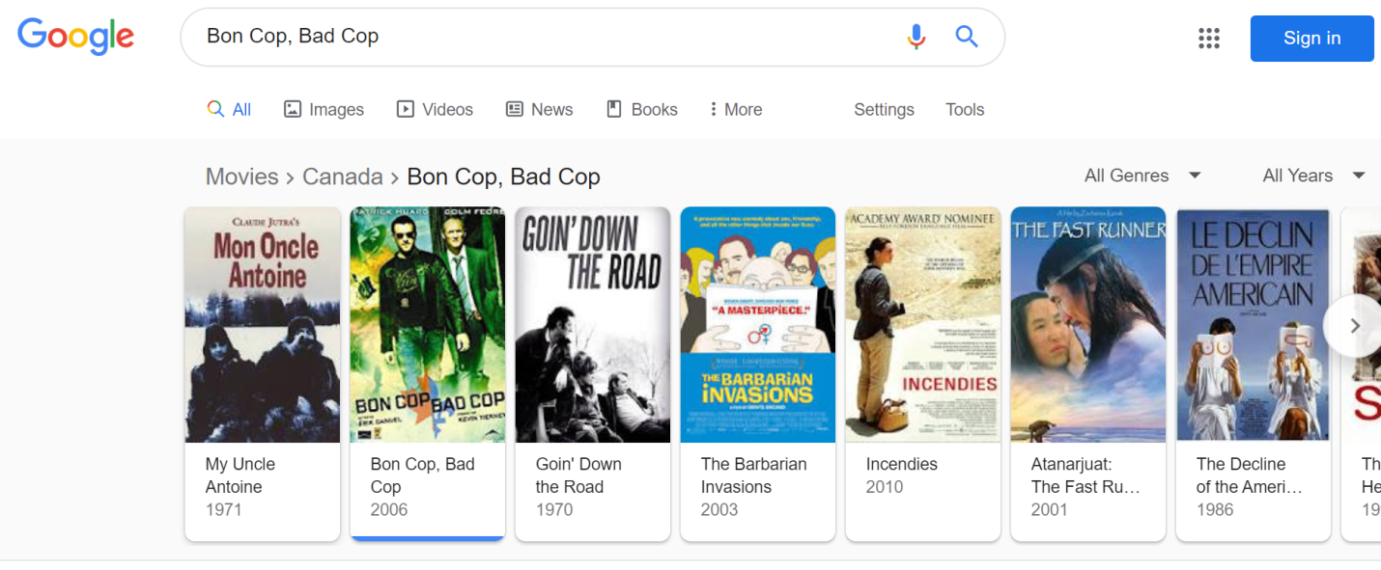Switch to the Images tab

(324, 110)
